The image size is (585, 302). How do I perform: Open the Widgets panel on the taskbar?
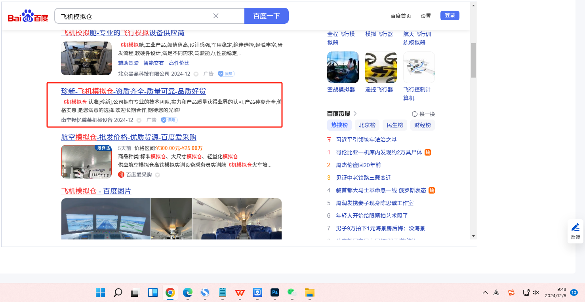point(153,293)
